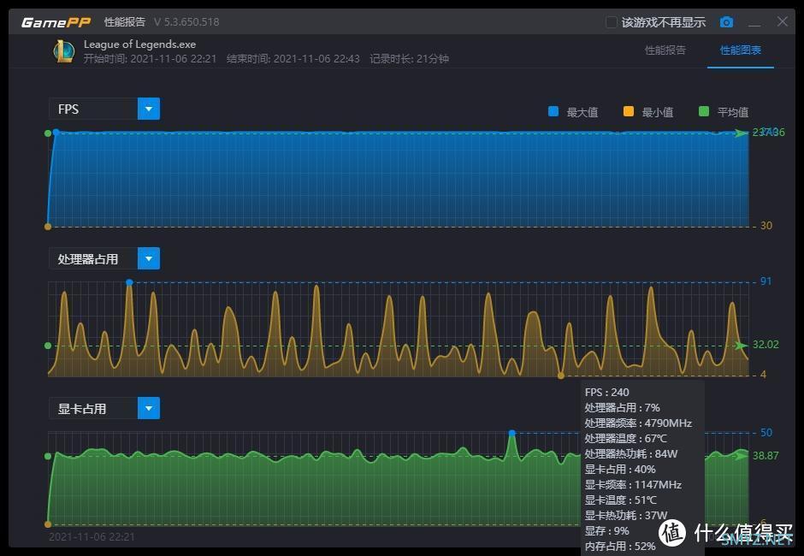Screen dimensions: 804x556
Task: Click the blue max marker on FPS chart
Action: [x=56, y=132]
